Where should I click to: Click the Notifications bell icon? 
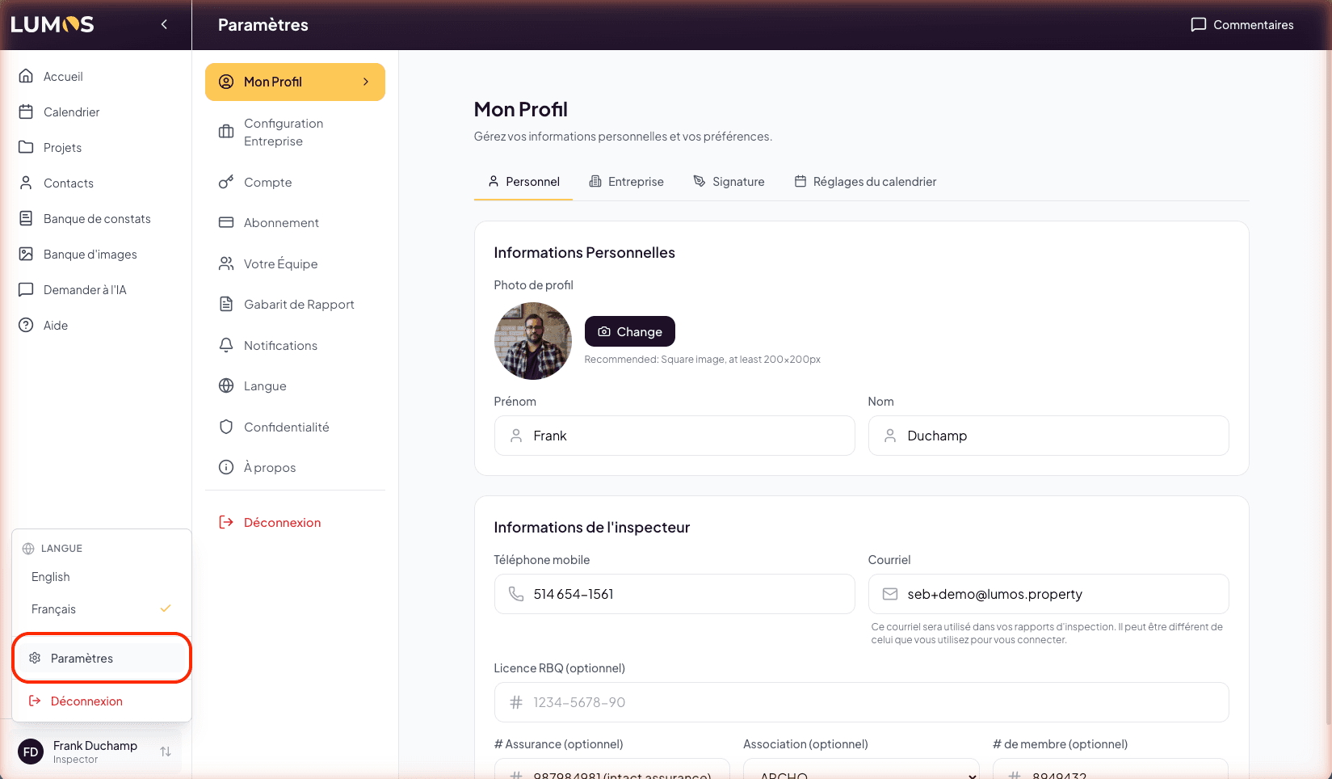click(x=226, y=345)
